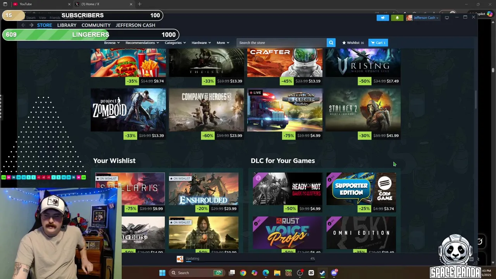Open tab actions icon left of YouTube tab
Viewport: 496px width, 279px height.
(5, 4)
